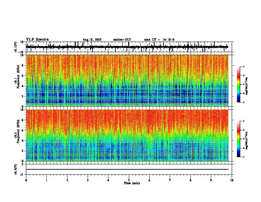The image size is (261, 202).
Task: Click the "6" tick on the time axis
Action: point(150,180)
